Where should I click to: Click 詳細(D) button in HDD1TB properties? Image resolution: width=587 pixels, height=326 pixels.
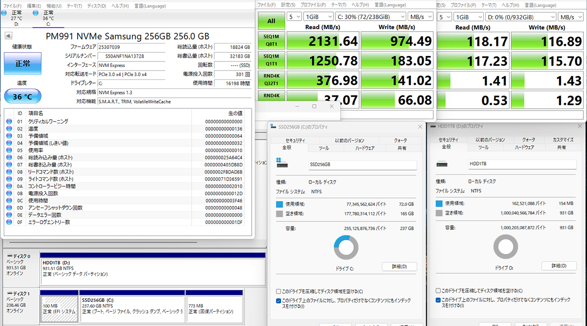[x=559, y=266]
